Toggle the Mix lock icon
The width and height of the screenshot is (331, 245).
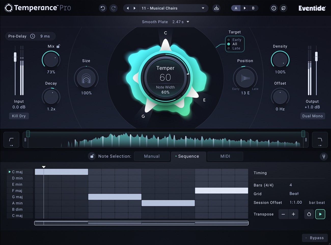click(58, 46)
